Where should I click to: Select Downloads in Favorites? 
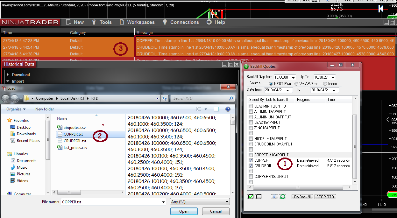(x=23, y=134)
